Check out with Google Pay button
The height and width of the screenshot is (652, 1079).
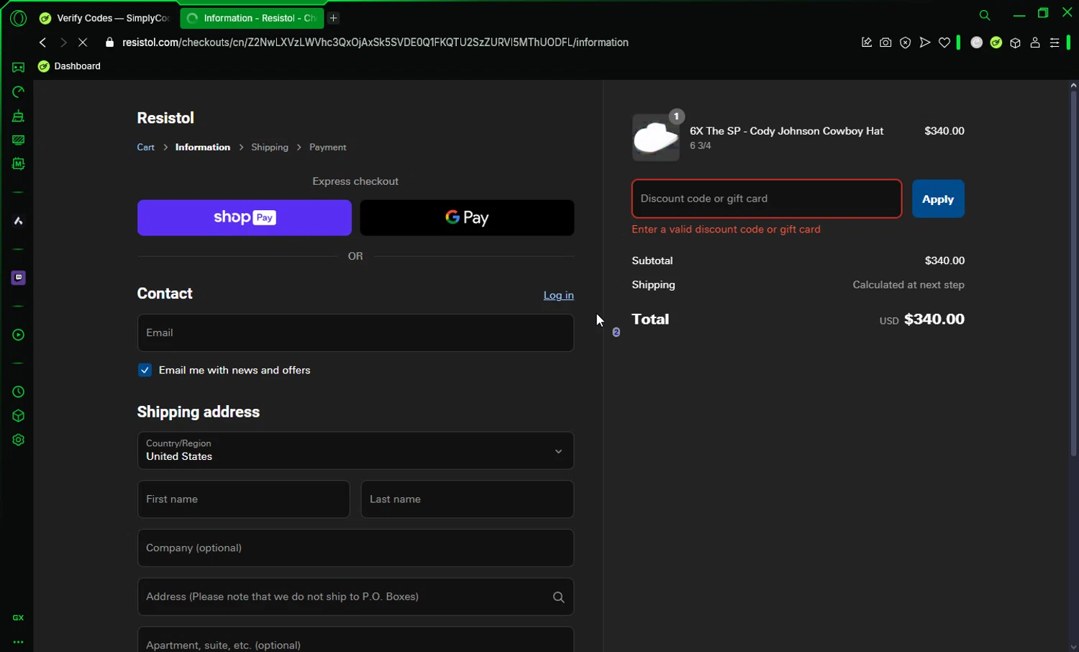[x=467, y=217]
